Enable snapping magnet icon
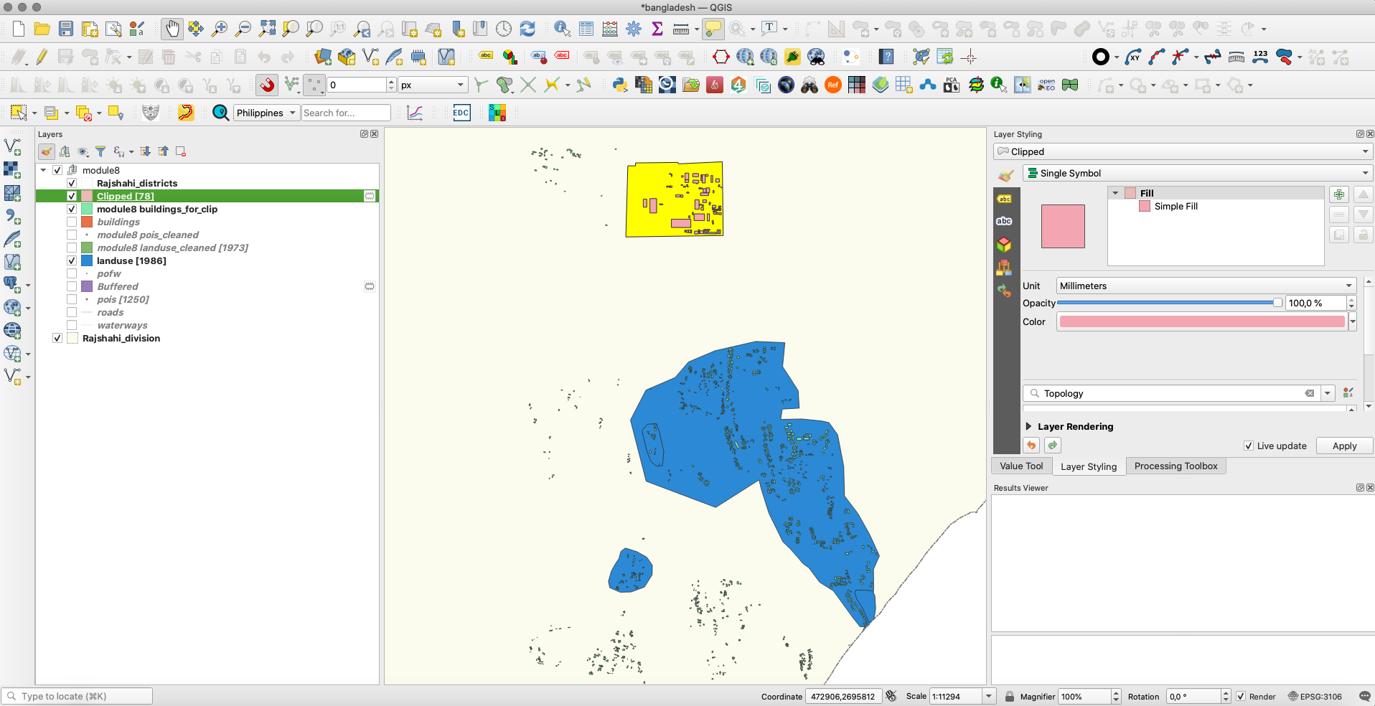1375x706 pixels. coord(267,85)
